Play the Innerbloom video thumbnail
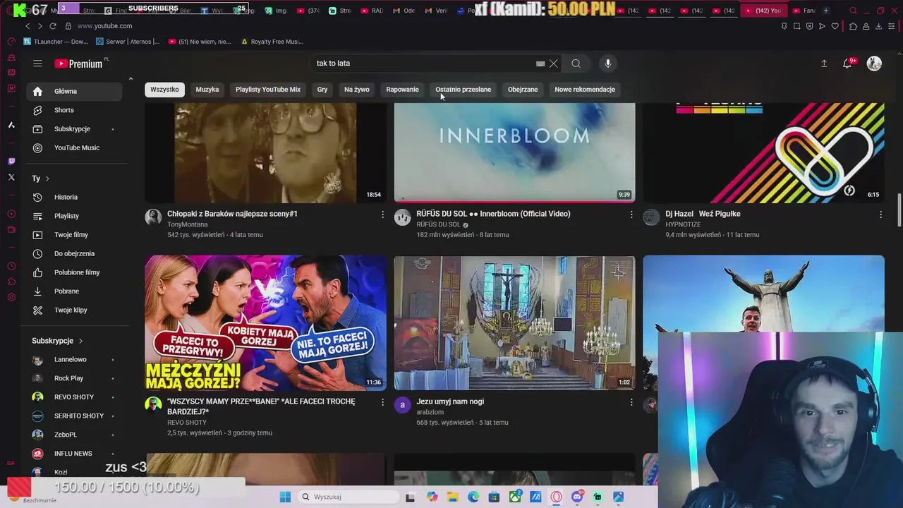The height and width of the screenshot is (508, 903). (514, 153)
